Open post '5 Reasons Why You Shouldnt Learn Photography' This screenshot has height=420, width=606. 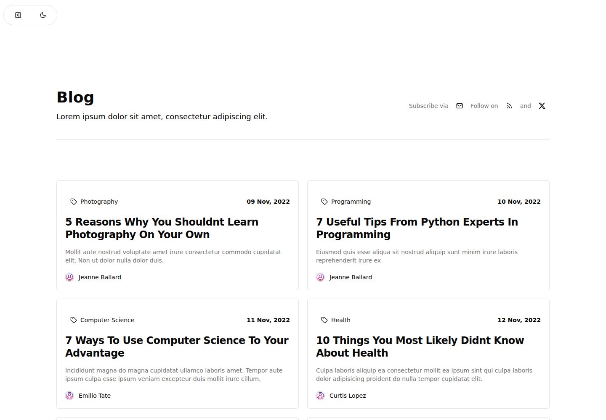162,228
